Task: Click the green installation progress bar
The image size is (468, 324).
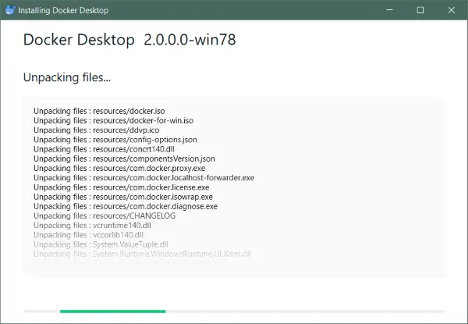Action: click(x=113, y=312)
